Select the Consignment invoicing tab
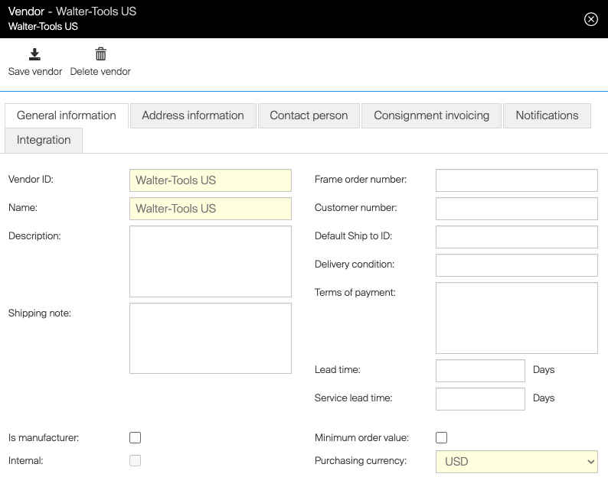The image size is (608, 477). tap(431, 115)
